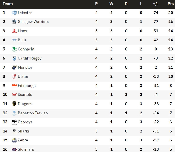Open the Scarlets team name link
This screenshot has height=152, width=175.
(25, 95)
